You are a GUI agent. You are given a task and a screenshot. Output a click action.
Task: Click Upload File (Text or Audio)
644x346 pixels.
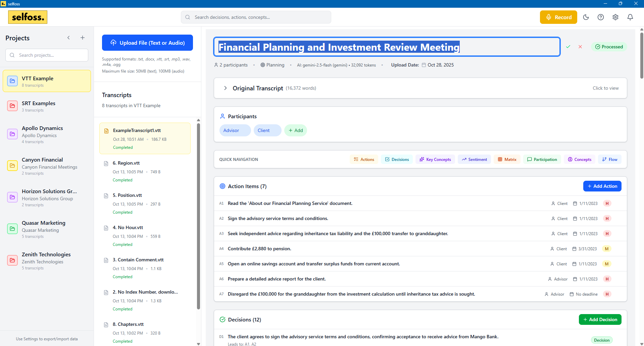(147, 43)
